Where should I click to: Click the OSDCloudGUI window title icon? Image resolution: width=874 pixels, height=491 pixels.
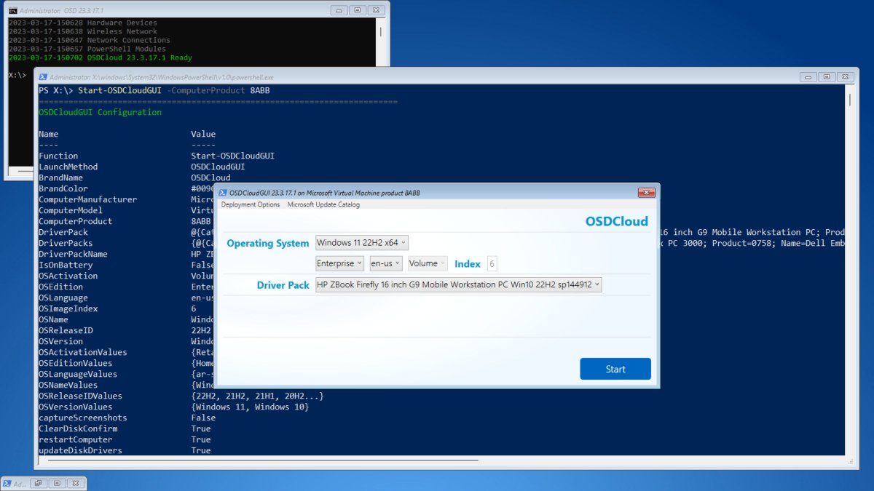tap(223, 193)
